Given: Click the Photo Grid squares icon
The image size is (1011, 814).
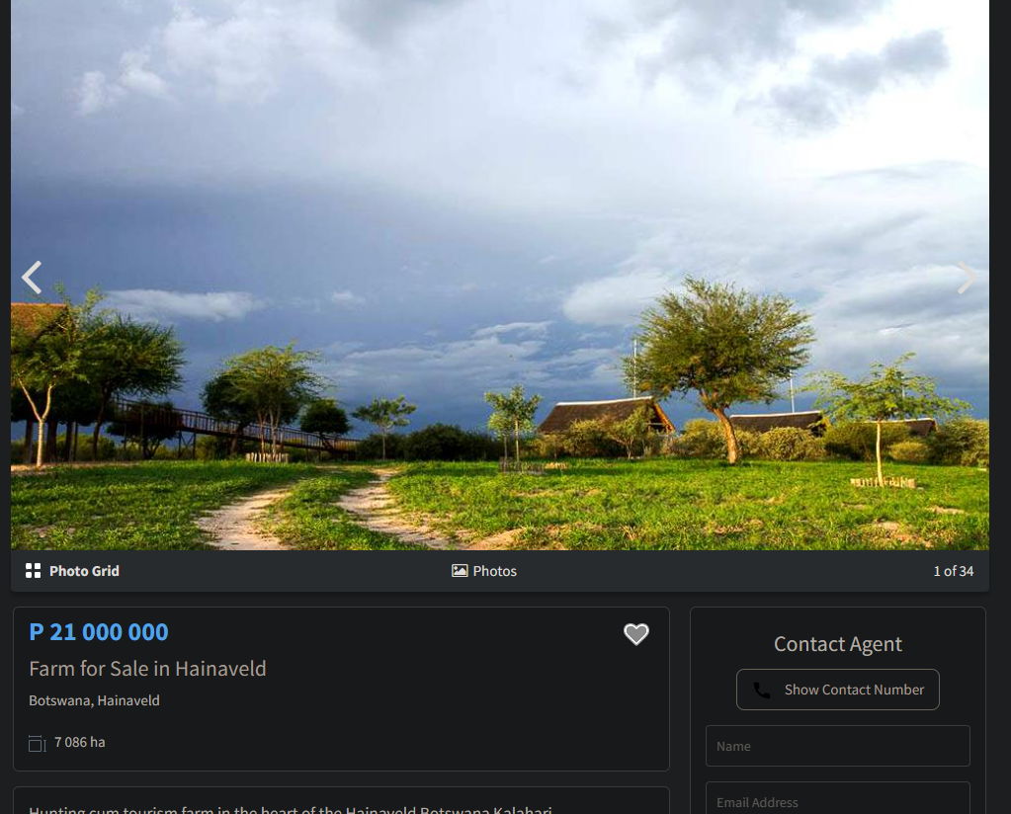Looking at the screenshot, I should coord(33,571).
